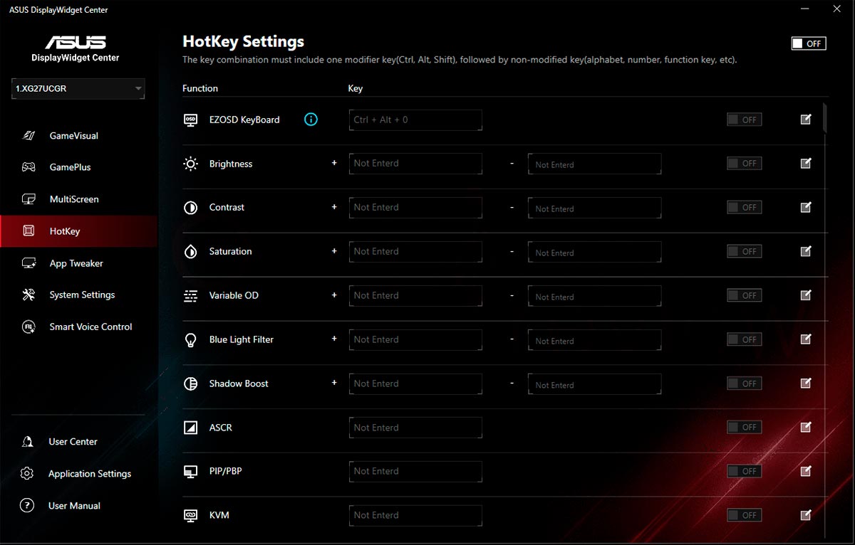Edit the Saturation hotkey via pencil icon
Screen dimensions: 855x545
tap(806, 251)
